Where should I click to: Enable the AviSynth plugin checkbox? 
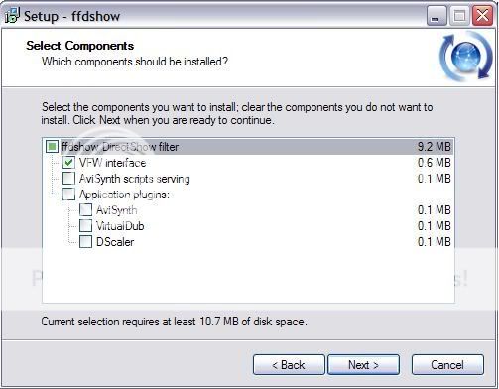coord(85,209)
